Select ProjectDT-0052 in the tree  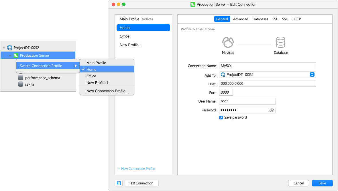pyautogui.click(x=26, y=48)
